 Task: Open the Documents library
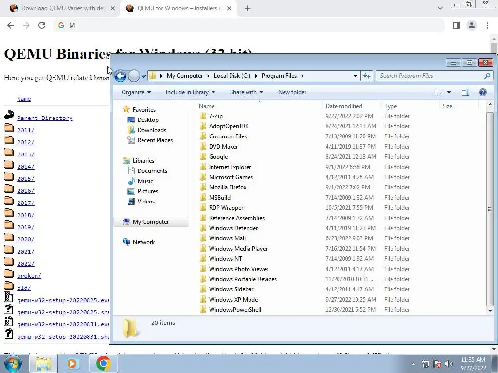point(152,170)
